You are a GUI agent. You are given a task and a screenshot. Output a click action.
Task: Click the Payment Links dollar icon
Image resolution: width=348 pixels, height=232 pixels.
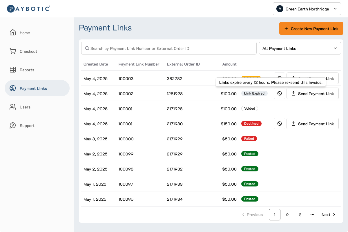coord(13,88)
